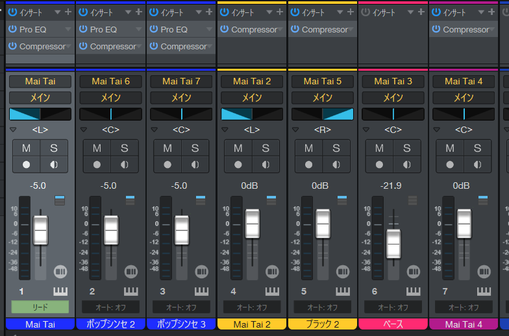Click pan slider on Mai Tai 6 channel
Viewport: 509px width, 336px height.
110,114
